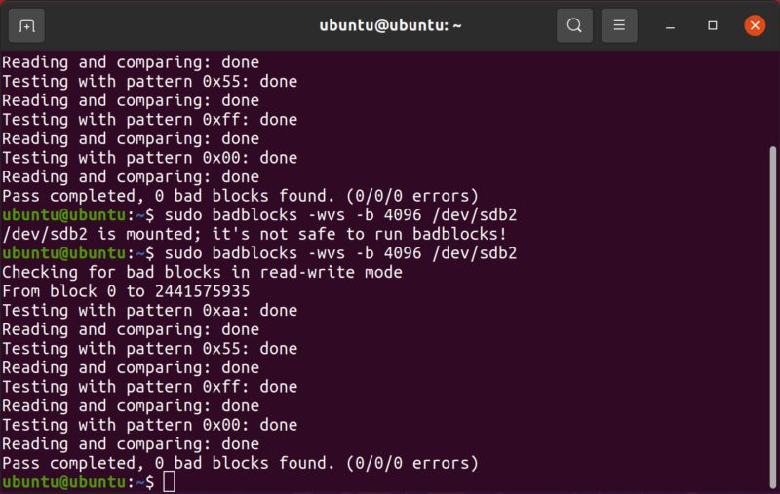
Task: Click the window title ubuntu@ubuntu: ~
Action: [390, 25]
